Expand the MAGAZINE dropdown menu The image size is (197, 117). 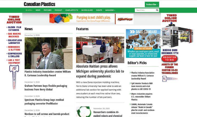(x=110, y=10)
